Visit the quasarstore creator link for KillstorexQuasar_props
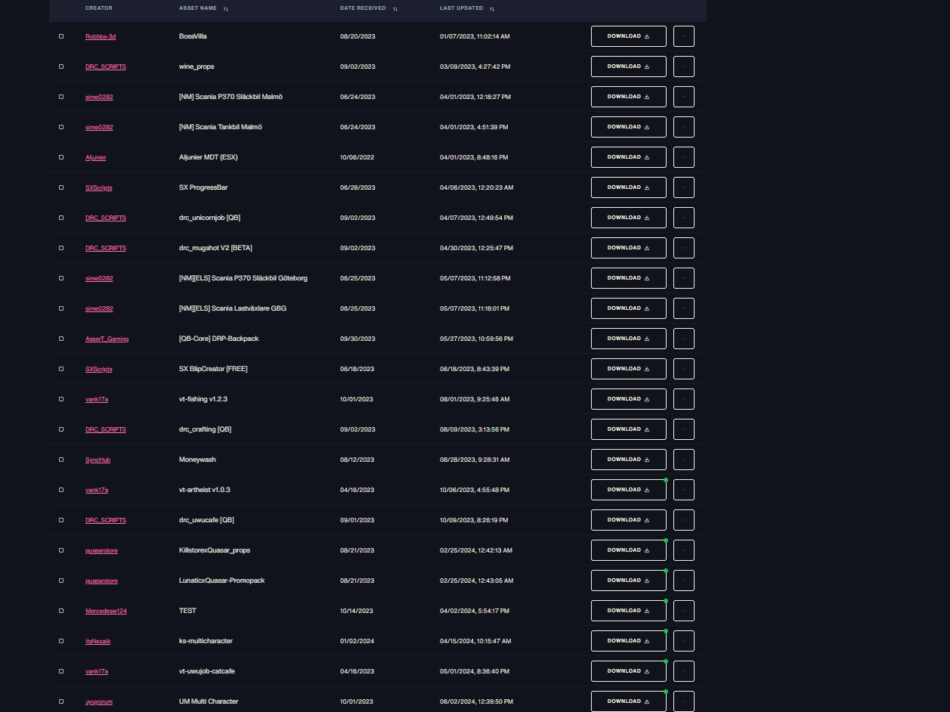Screen dimensions: 950x712 tap(101, 550)
